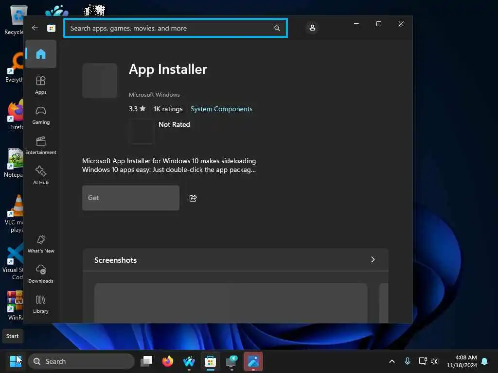Open the Home tab in sidebar

41,54
